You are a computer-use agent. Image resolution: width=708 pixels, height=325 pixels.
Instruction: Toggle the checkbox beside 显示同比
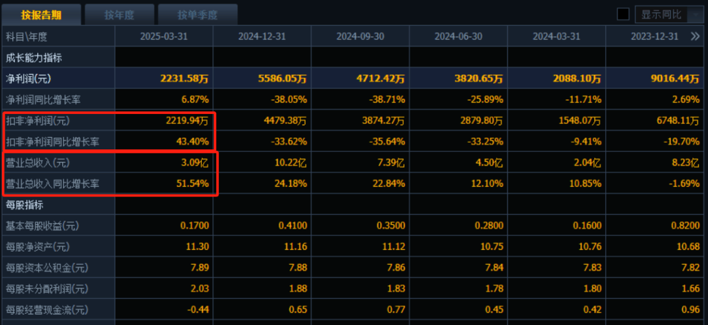pyautogui.click(x=623, y=14)
